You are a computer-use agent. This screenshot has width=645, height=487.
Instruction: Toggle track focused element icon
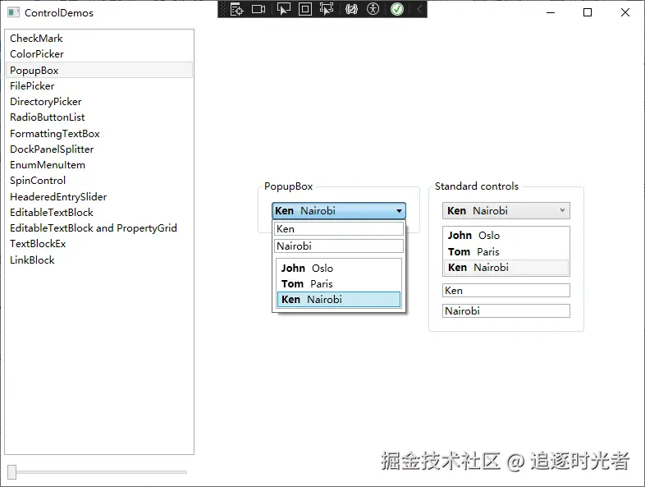coord(327,9)
